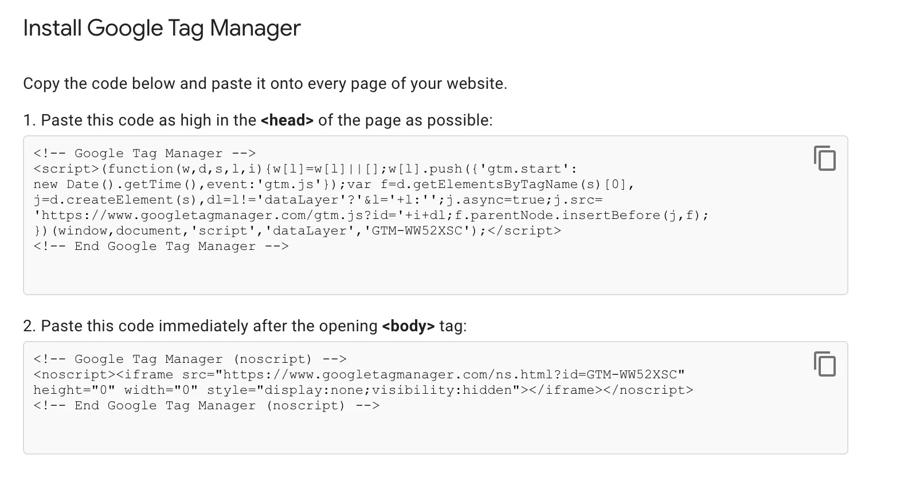
Task: Click the '<script>(function(w,d,s,l,i)' line
Action: tap(306, 169)
